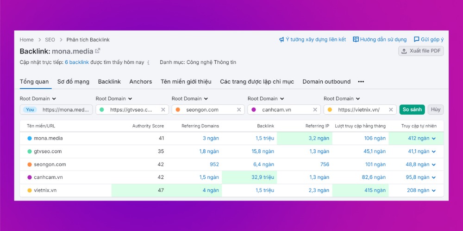Remove vietnix.vn competitor with X
463x231 pixels.
click(391, 109)
